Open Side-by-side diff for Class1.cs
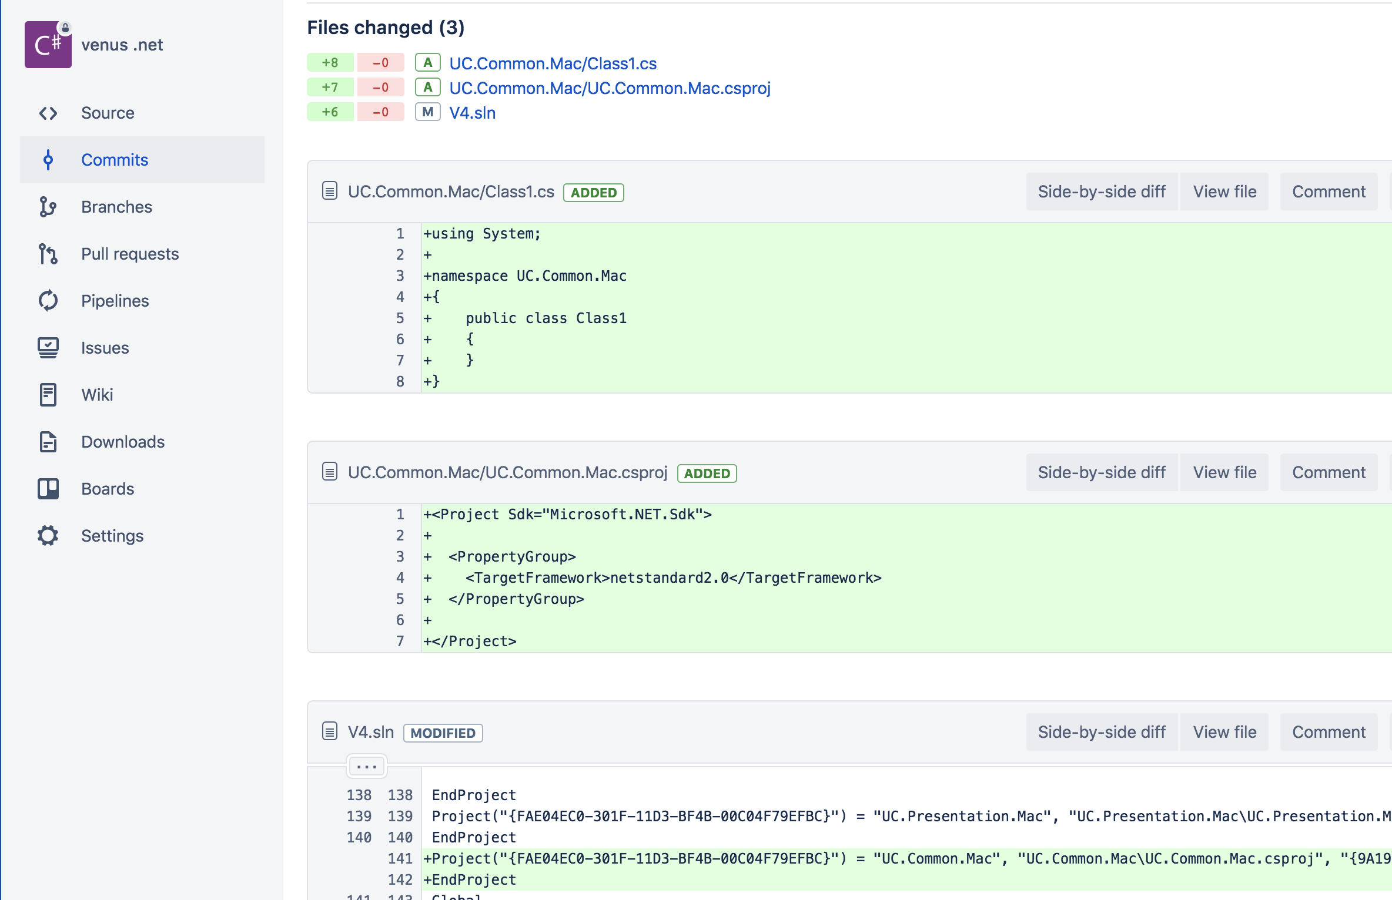 coord(1102,192)
